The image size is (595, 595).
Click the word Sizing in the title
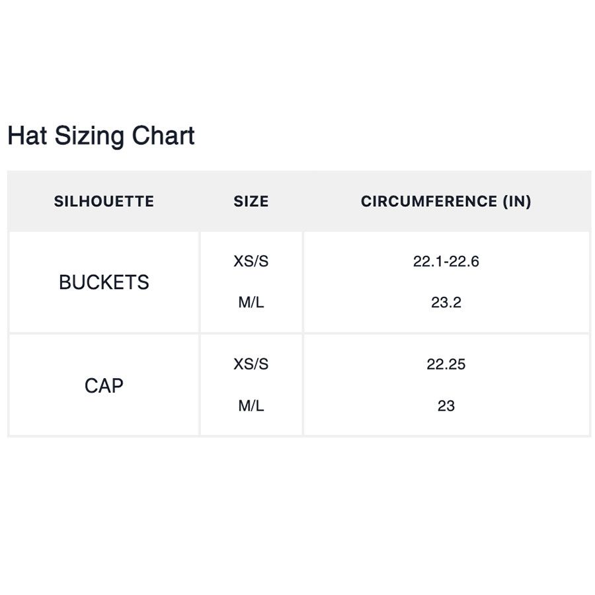point(89,137)
